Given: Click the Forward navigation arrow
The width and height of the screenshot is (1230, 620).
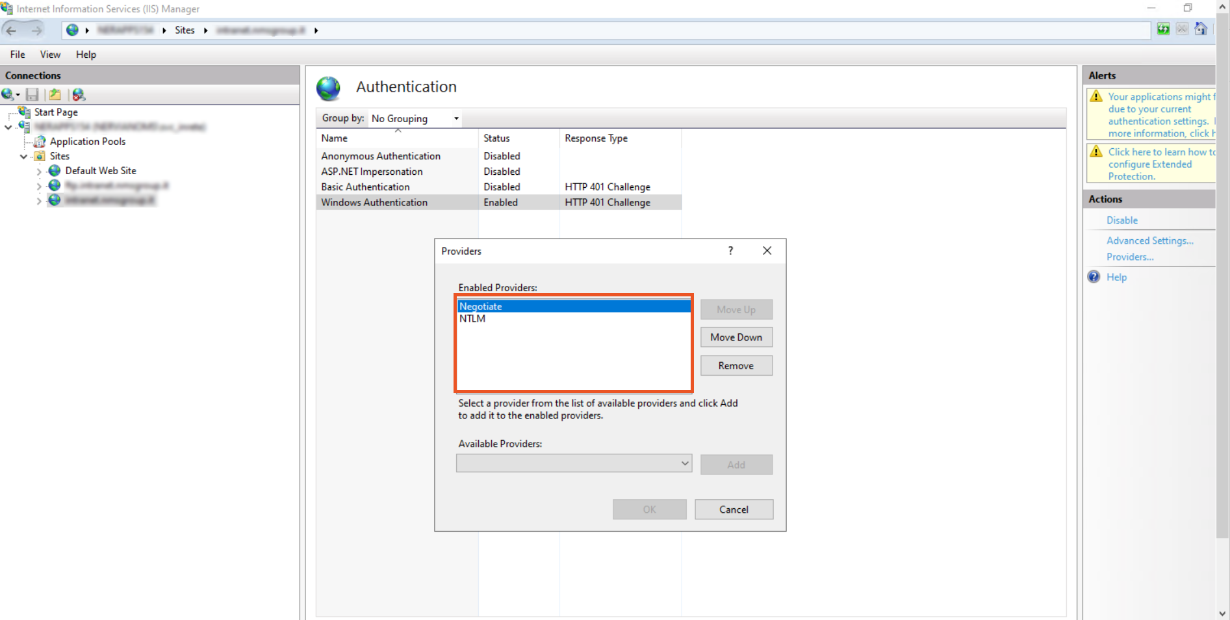Looking at the screenshot, I should [36, 30].
